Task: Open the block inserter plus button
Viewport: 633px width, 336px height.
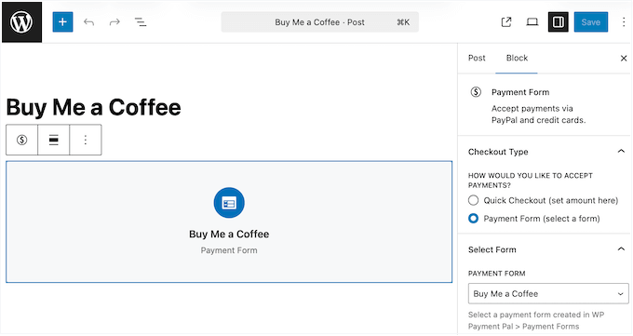Action: click(62, 21)
